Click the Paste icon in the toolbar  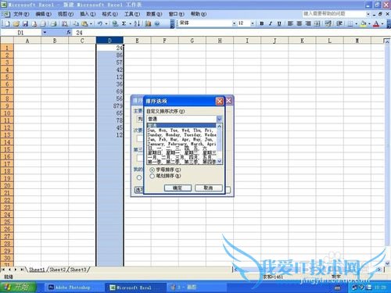(84, 23)
